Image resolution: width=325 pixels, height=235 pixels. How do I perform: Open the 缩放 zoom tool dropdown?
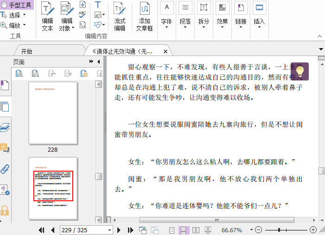pyautogui.click(x=24, y=25)
